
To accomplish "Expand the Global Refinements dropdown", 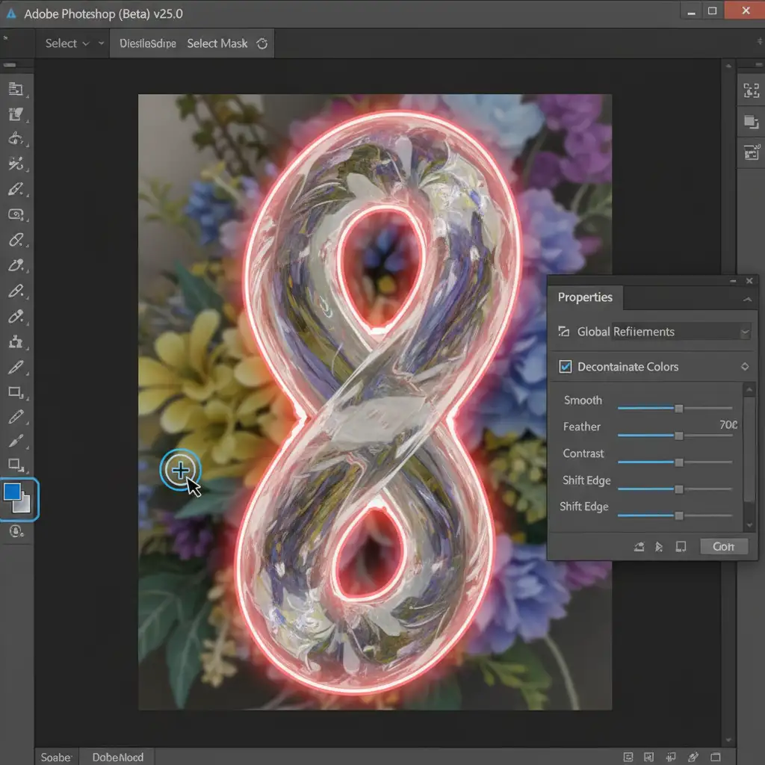I will tap(744, 332).
